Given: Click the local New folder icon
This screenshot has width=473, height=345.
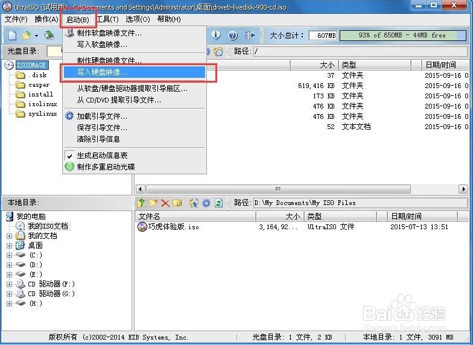Looking at the screenshot, I should pyautogui.click(x=153, y=203).
